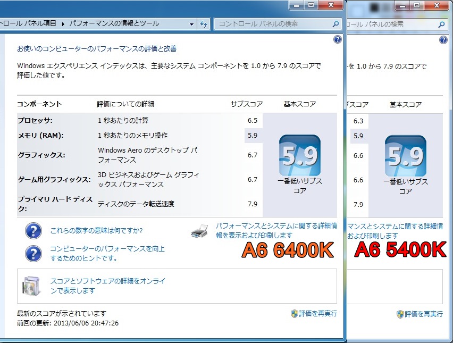
Task: Click the 1 秒あたりの計算 description
Action: click(123, 120)
